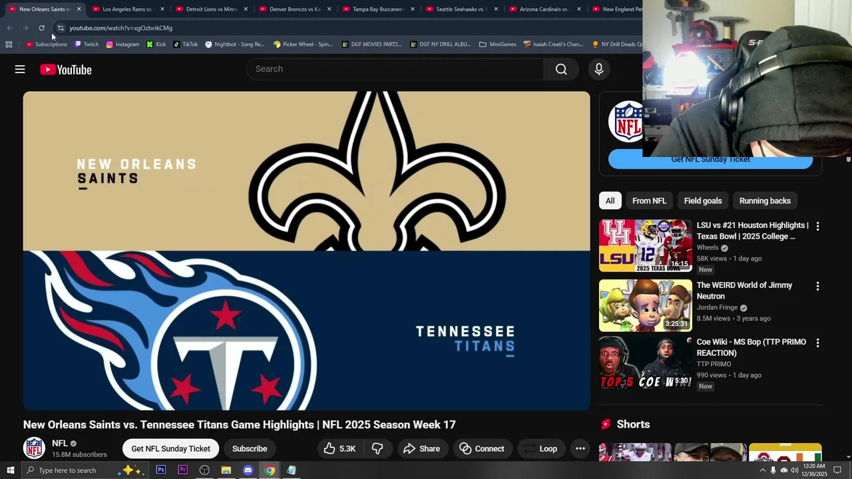The width and height of the screenshot is (852, 479).
Task: Click inside the YouTube Search field
Action: (x=395, y=69)
